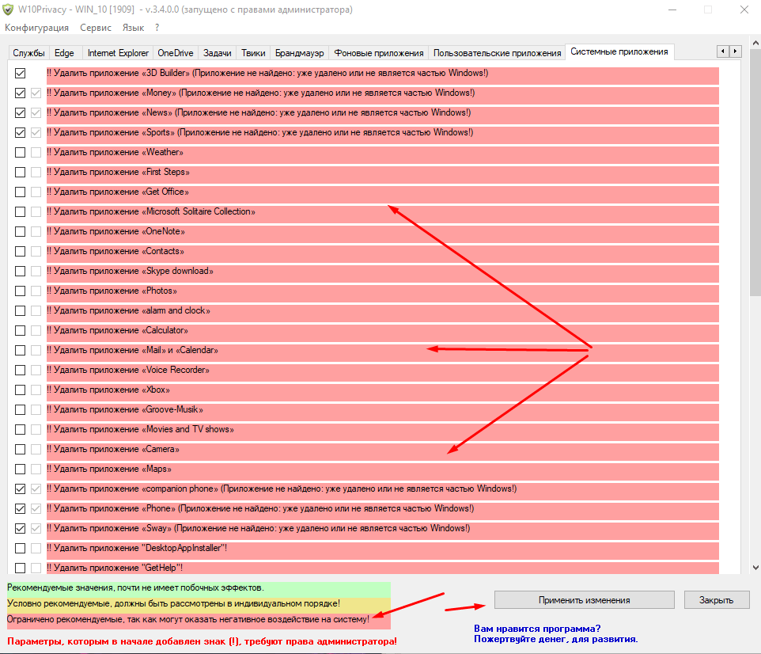
Task: Uncheck the Sway removal checkbox
Action: (20, 528)
